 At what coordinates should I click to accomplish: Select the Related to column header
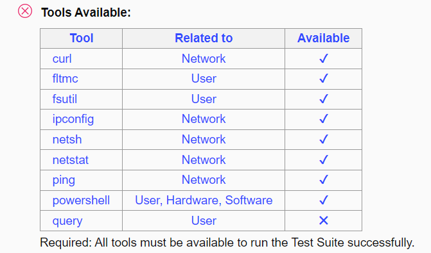(204, 38)
